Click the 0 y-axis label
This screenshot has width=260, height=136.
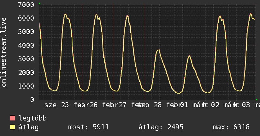click(x=32, y=100)
